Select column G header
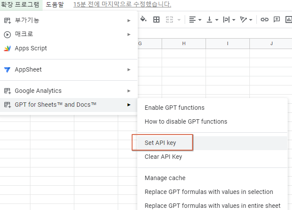This screenshot has height=210, width=292. 150,43
